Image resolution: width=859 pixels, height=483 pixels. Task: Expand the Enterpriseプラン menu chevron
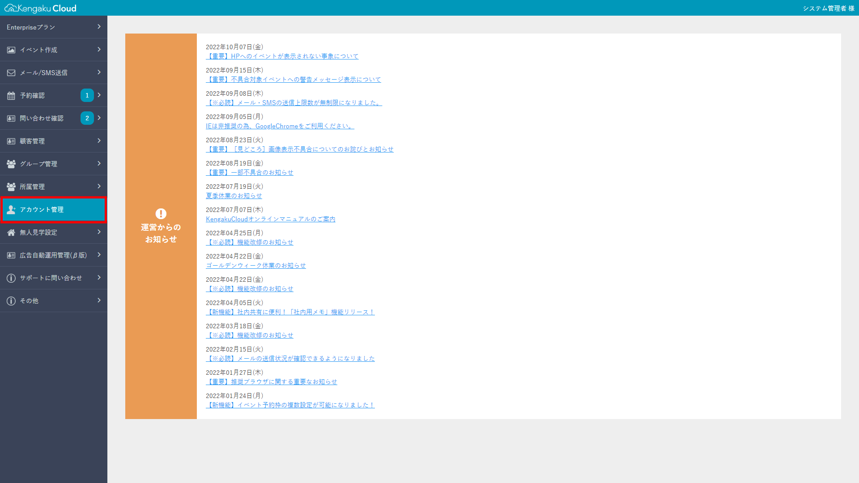[99, 27]
